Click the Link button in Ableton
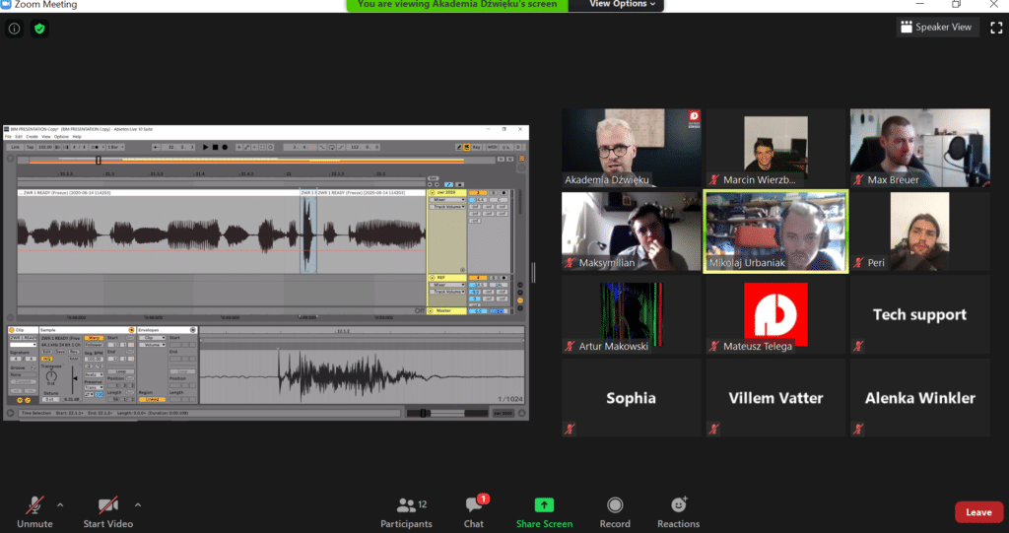This screenshot has width=1009, height=533. coord(15,148)
